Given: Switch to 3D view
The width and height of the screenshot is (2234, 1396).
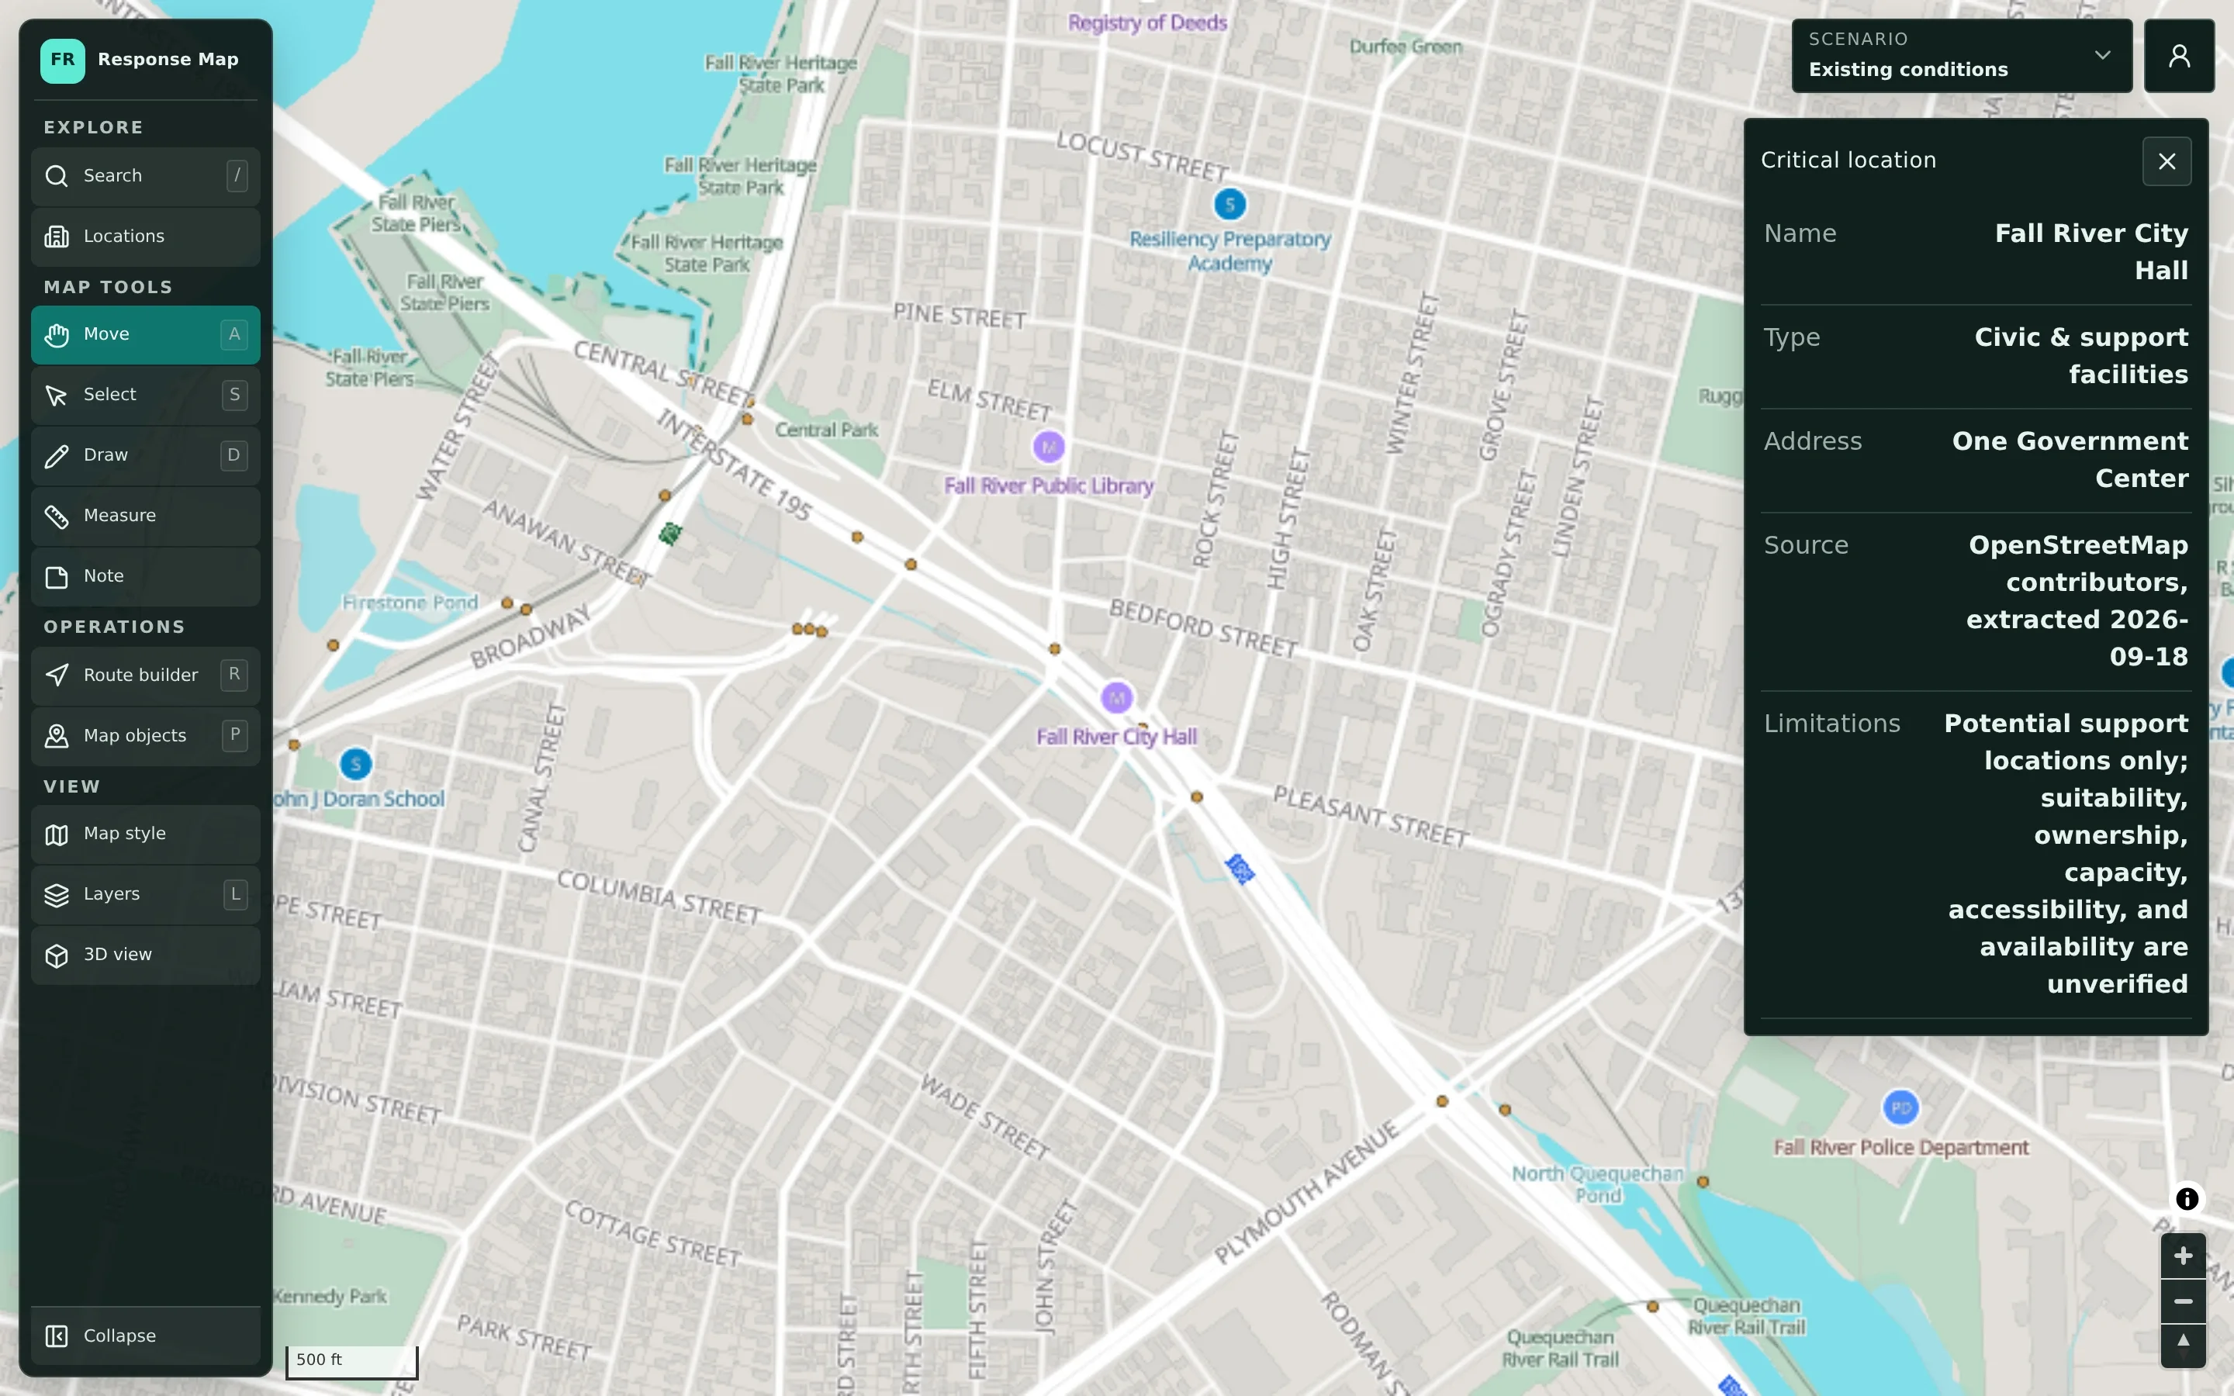Looking at the screenshot, I should pos(145,955).
